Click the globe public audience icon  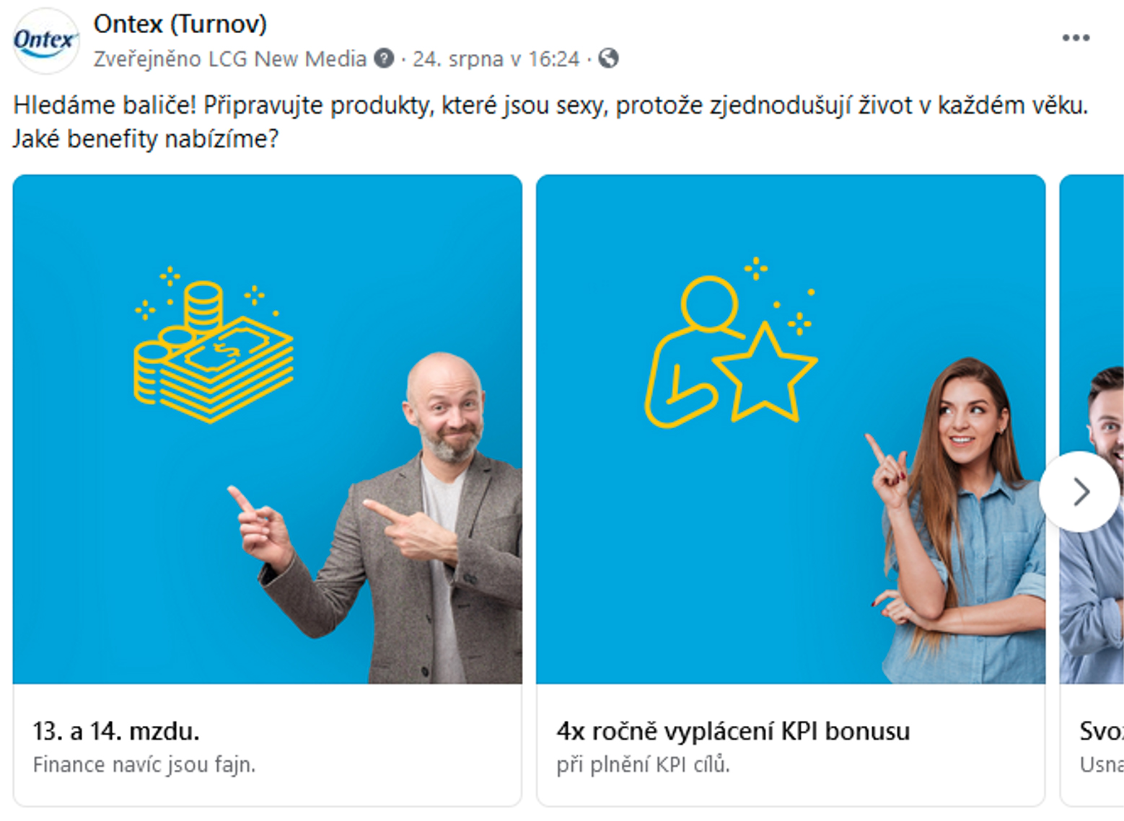coord(608,58)
